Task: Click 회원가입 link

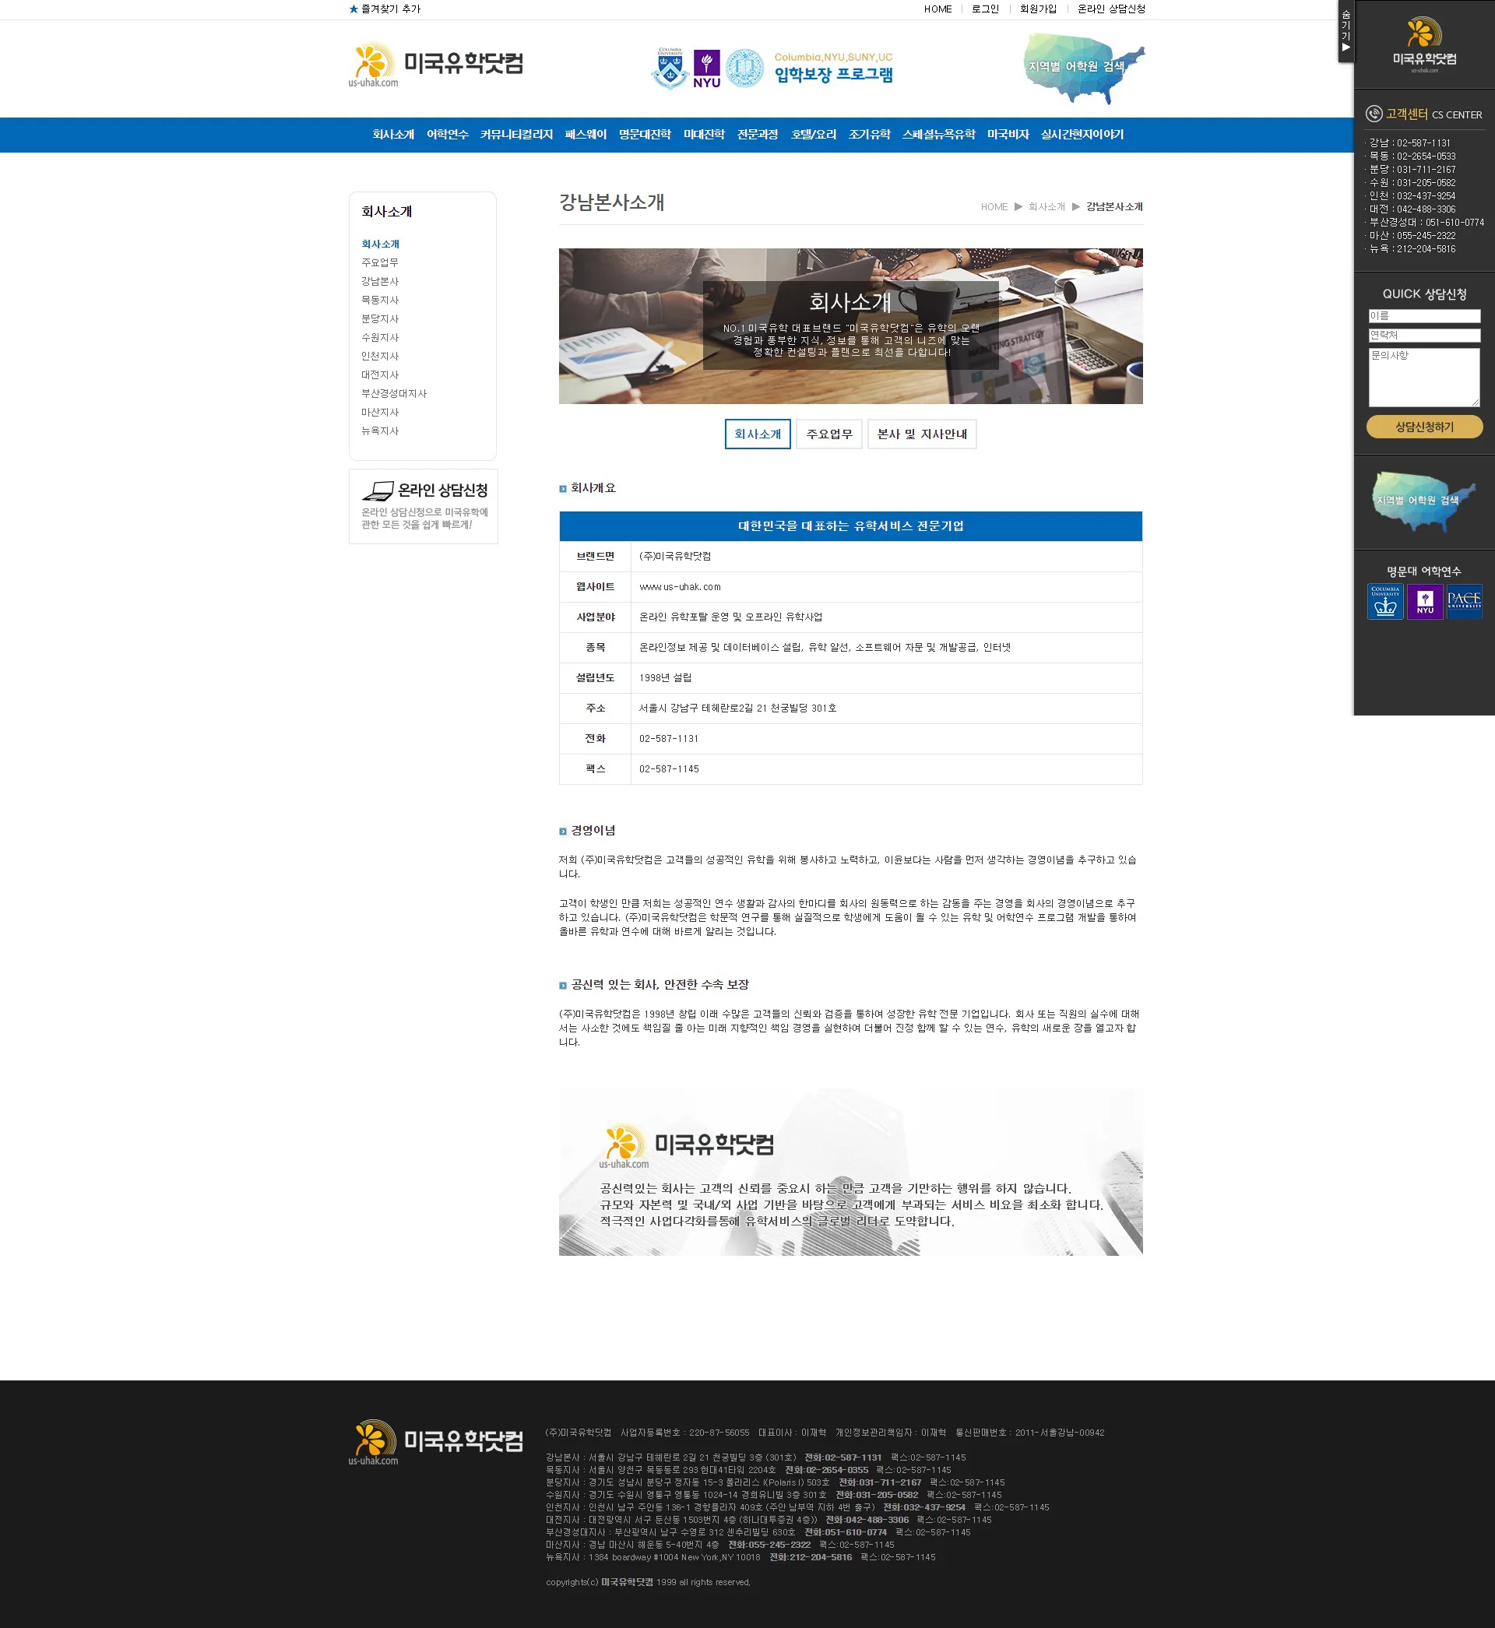Action: 1038,9
